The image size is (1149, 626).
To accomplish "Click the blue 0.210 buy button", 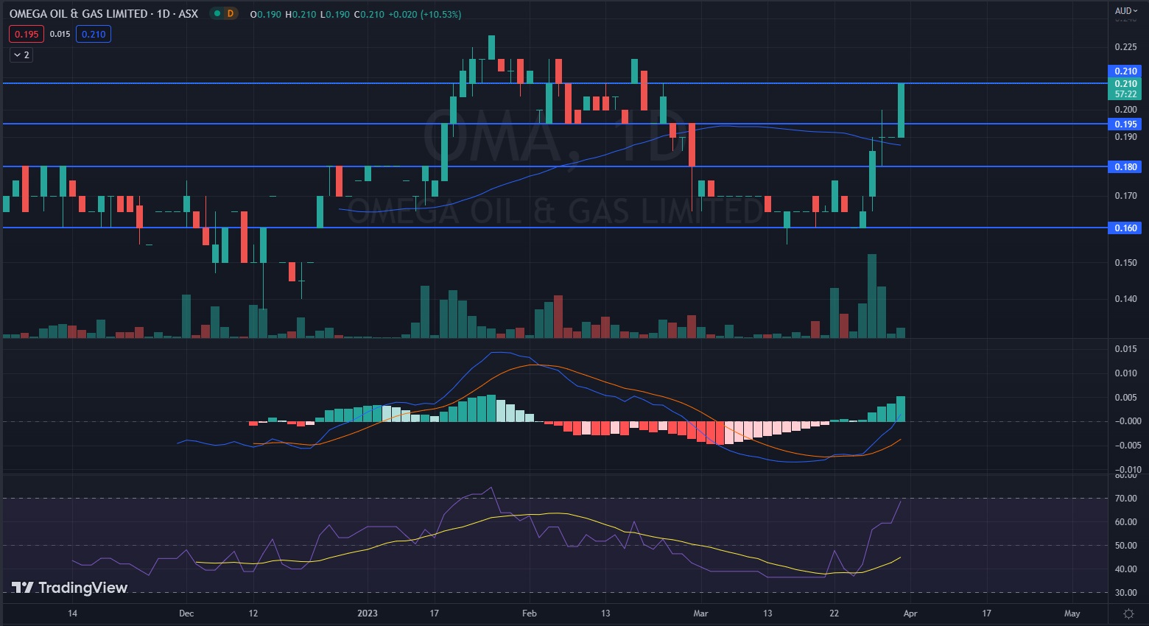I will click(x=94, y=34).
